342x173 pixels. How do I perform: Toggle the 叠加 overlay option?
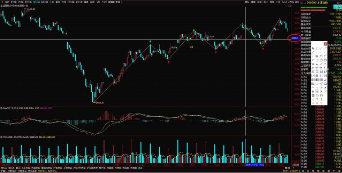(x=253, y=2)
